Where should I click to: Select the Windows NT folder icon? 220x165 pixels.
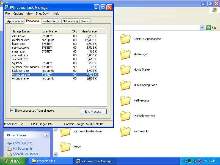[125, 132]
